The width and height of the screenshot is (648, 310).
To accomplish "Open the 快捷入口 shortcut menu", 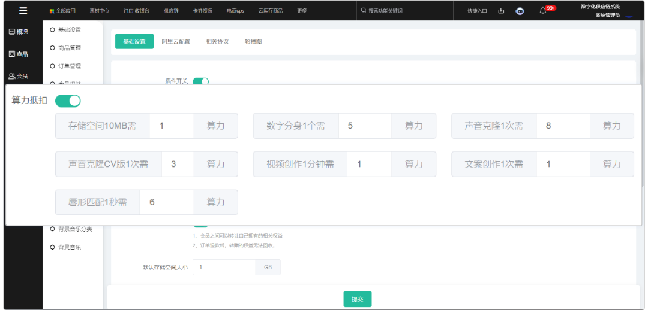I will coord(478,11).
